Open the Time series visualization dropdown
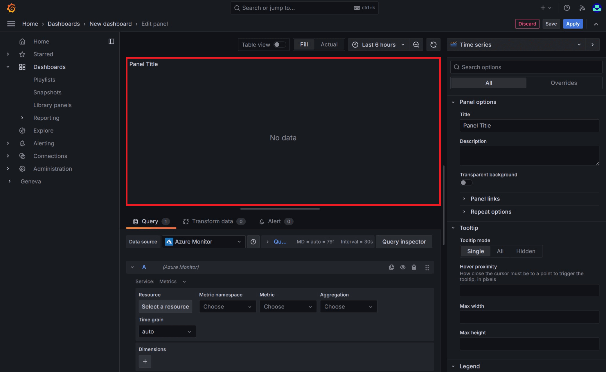The height and width of the screenshot is (372, 606). pyautogui.click(x=515, y=45)
